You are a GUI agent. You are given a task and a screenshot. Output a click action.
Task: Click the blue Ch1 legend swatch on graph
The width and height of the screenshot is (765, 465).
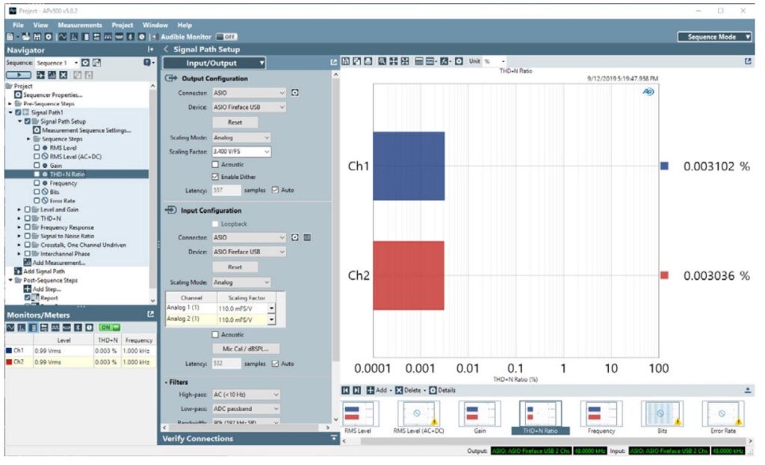[664, 166]
